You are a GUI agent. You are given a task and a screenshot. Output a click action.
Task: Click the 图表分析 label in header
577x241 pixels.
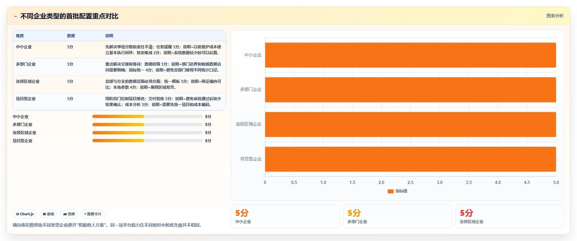[x=555, y=16]
